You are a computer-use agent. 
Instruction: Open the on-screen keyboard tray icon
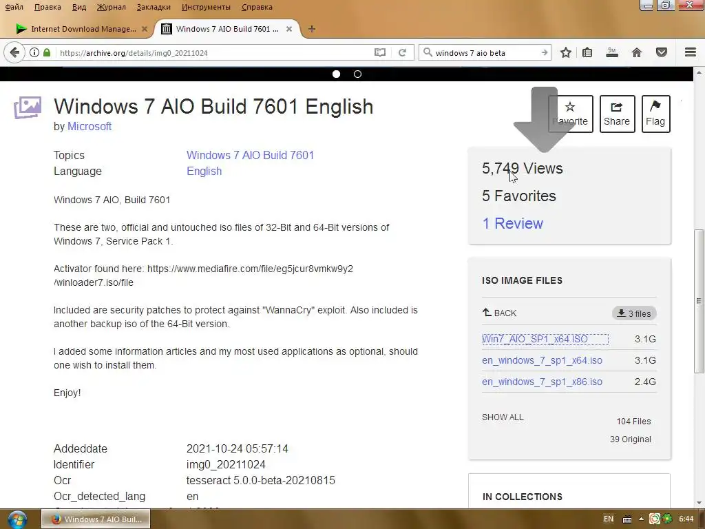[x=627, y=519]
